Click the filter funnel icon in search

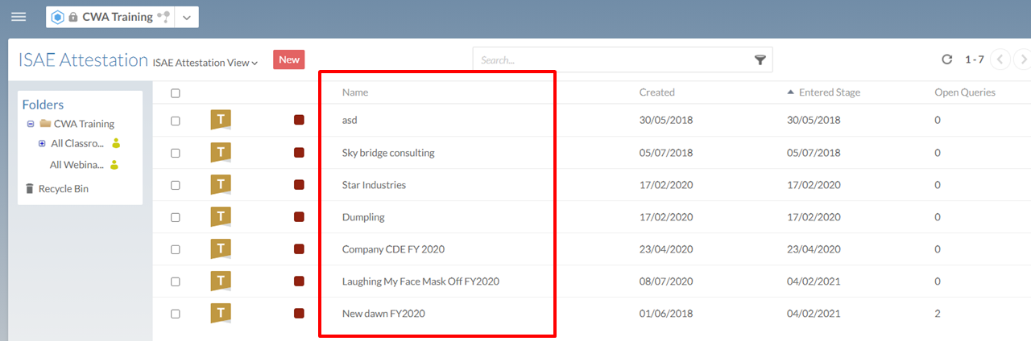760,60
